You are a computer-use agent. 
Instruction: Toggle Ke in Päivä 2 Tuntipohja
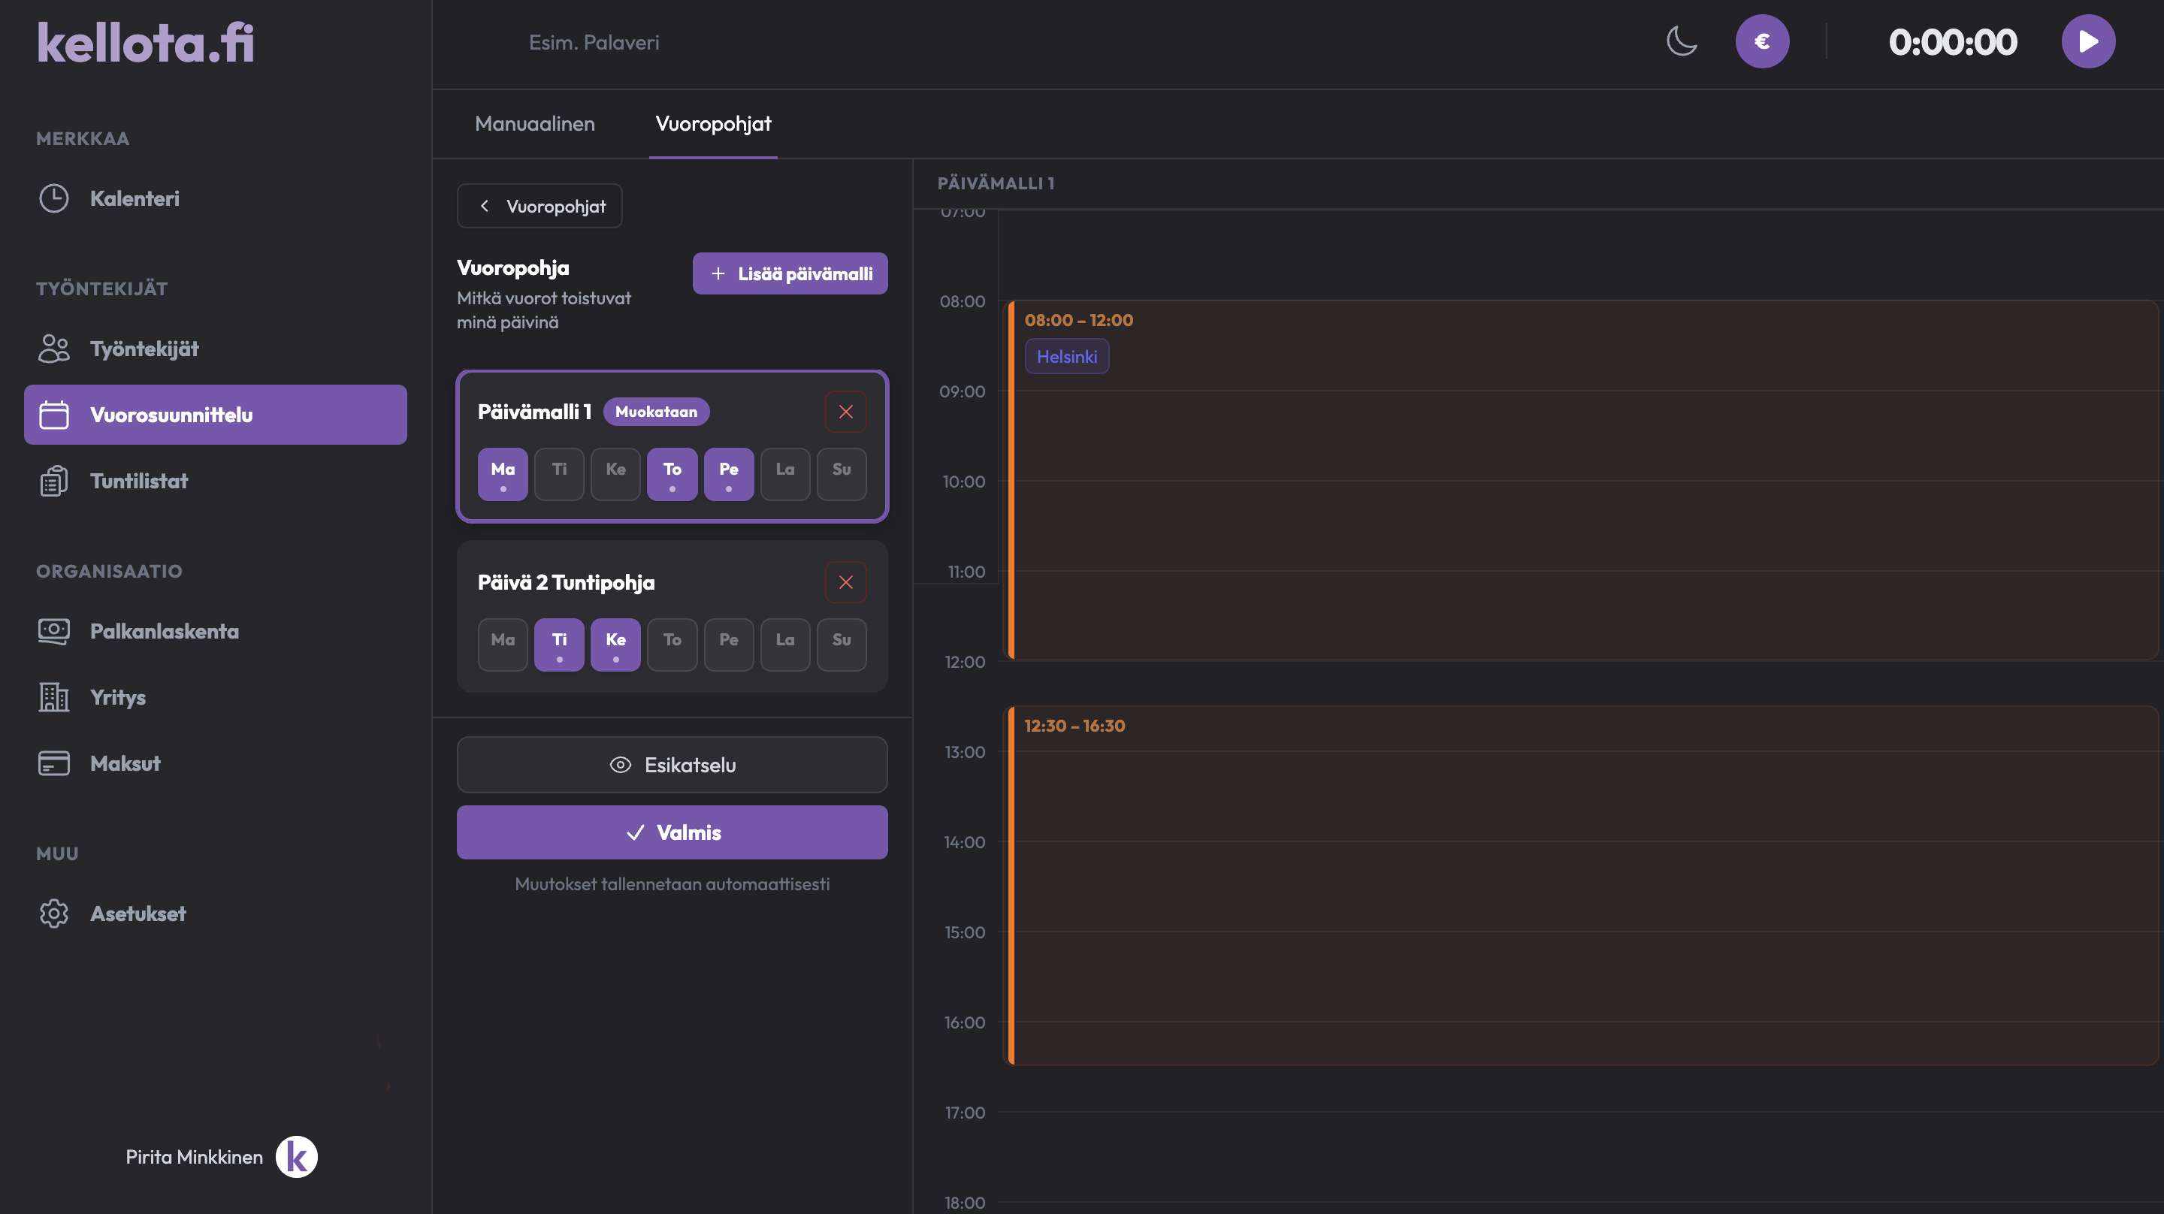pyautogui.click(x=615, y=645)
